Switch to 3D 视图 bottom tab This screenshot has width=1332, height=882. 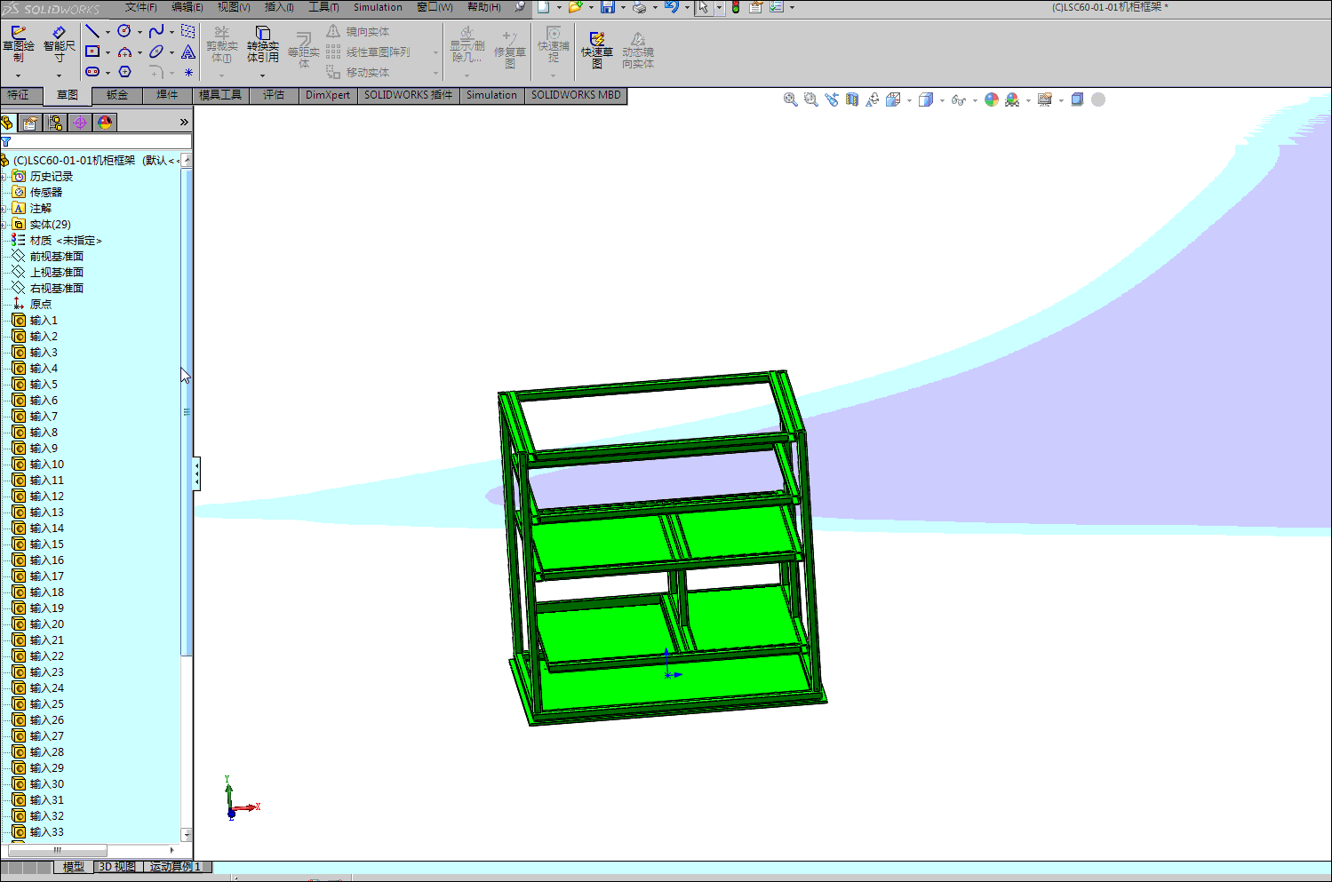117,867
